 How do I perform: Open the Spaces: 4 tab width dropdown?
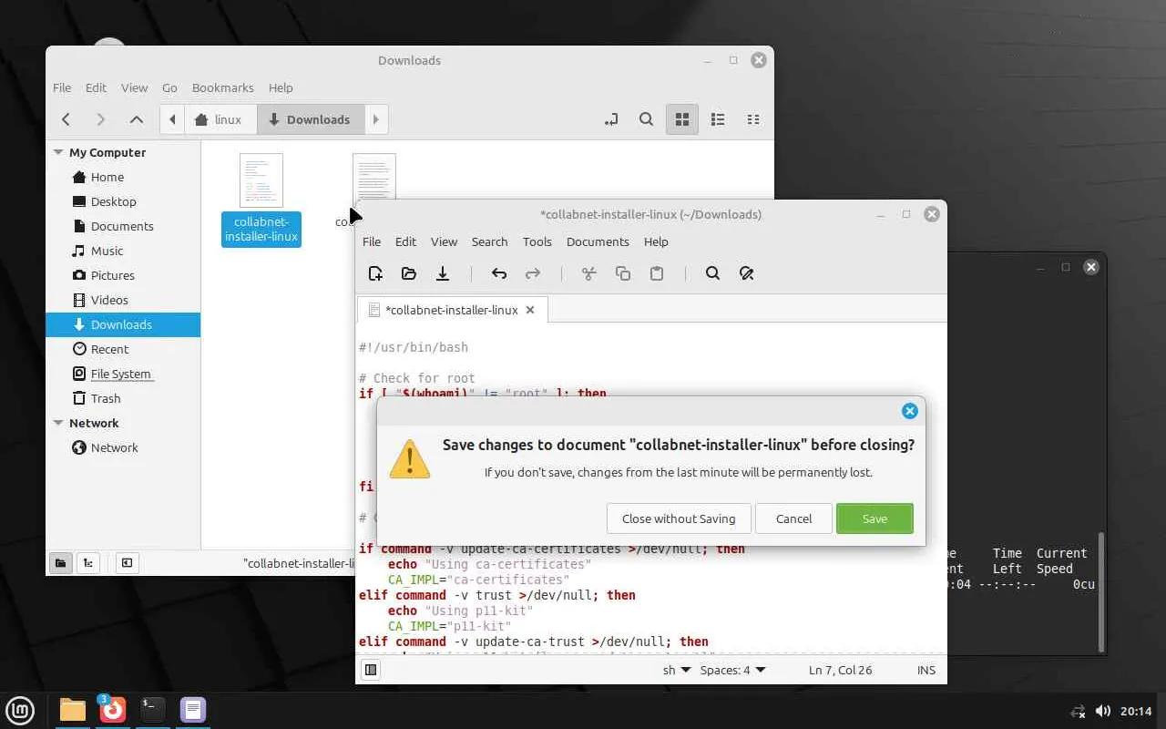point(732,670)
